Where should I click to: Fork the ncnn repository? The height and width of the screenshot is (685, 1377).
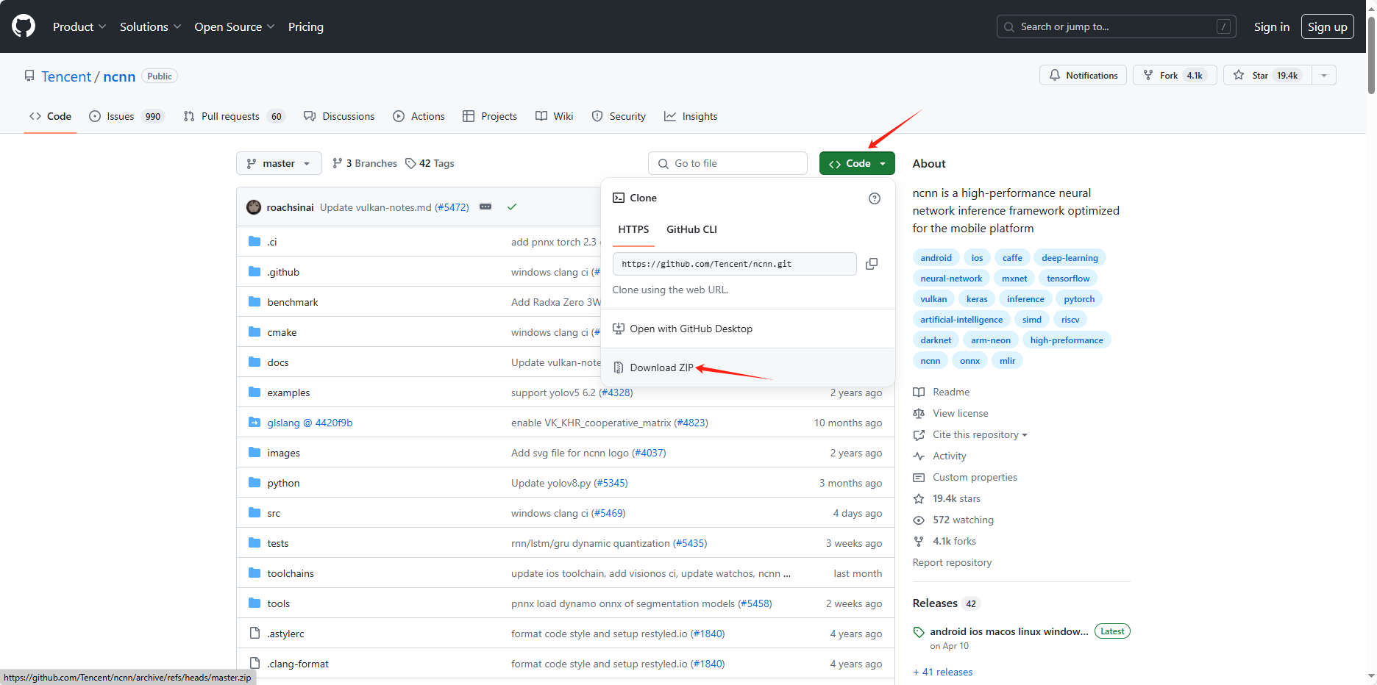click(x=1175, y=75)
